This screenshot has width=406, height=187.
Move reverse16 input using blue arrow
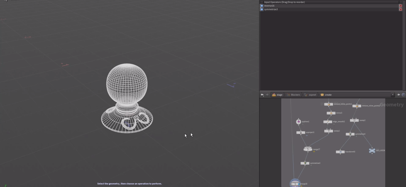(262, 6)
